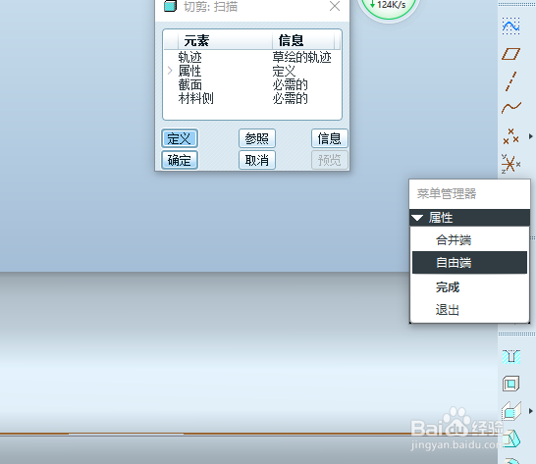Click 完成 in menu manager
536x464 pixels.
[x=469, y=287]
